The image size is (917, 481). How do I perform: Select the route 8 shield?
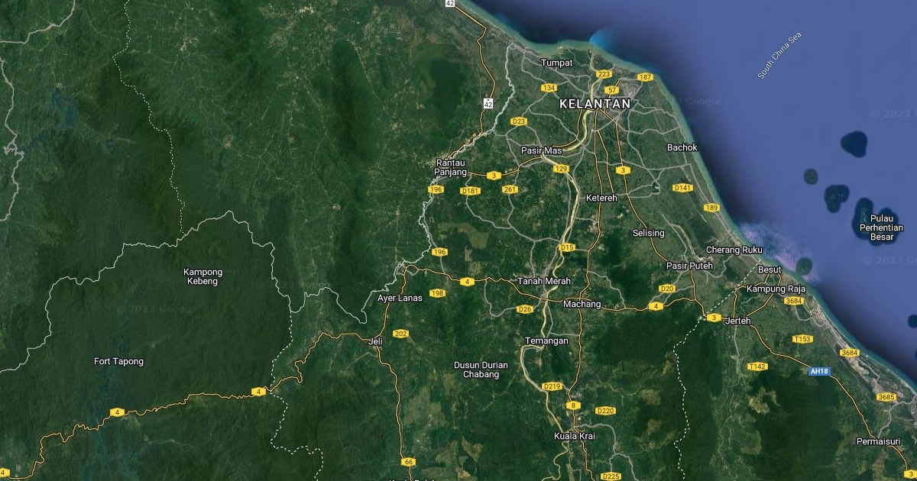573,405
